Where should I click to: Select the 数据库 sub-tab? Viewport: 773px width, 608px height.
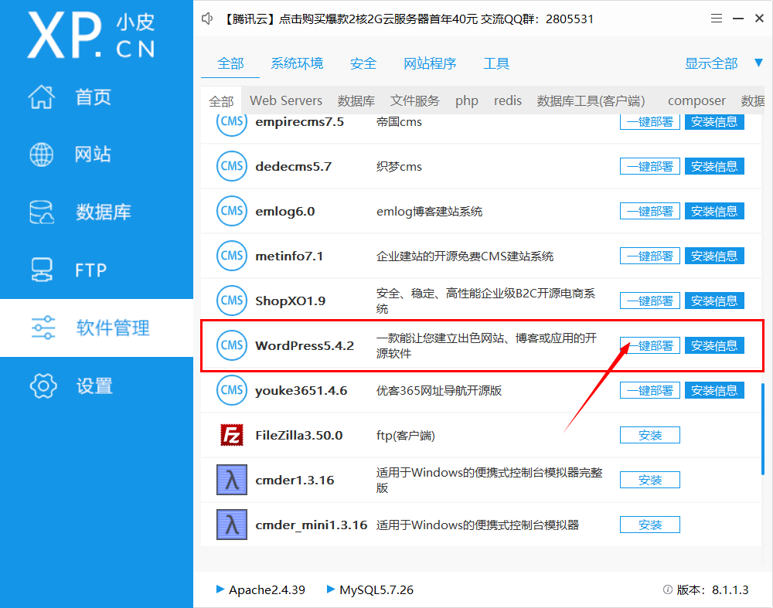coord(356,100)
